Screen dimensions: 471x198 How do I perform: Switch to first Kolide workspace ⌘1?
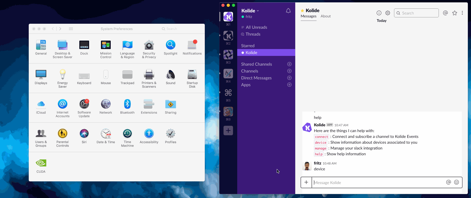(228, 17)
